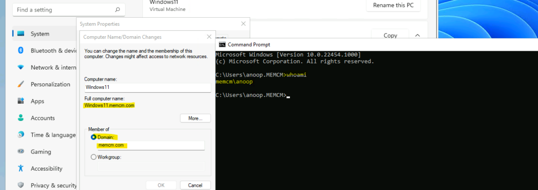Click the Domain name field memcm.com
Screen dimensions: 538x190
click(151, 146)
